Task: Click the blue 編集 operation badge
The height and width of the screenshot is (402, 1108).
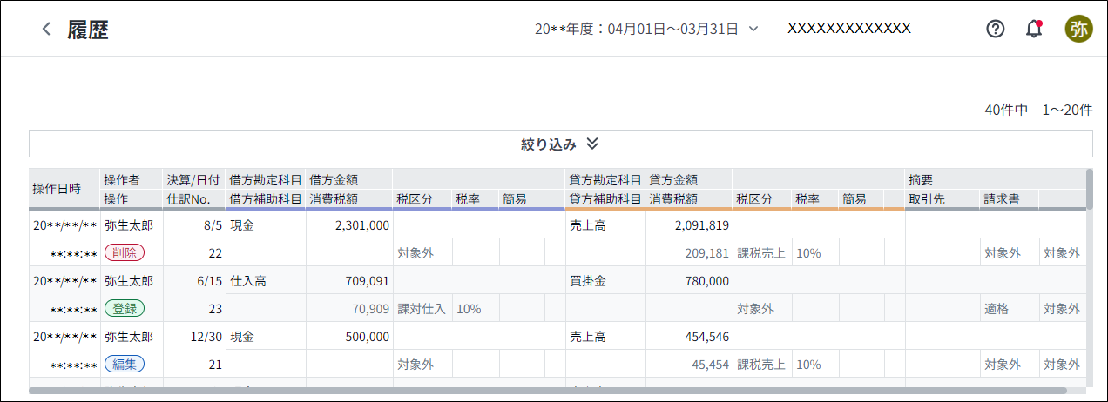Action: click(124, 364)
